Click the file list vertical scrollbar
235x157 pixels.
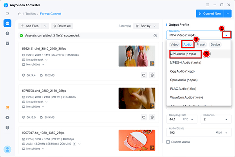[162, 92]
